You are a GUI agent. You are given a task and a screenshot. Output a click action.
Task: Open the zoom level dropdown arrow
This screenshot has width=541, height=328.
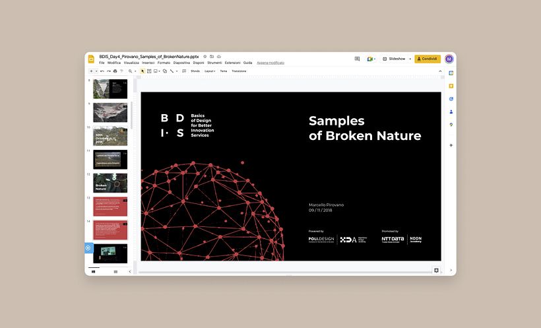135,71
